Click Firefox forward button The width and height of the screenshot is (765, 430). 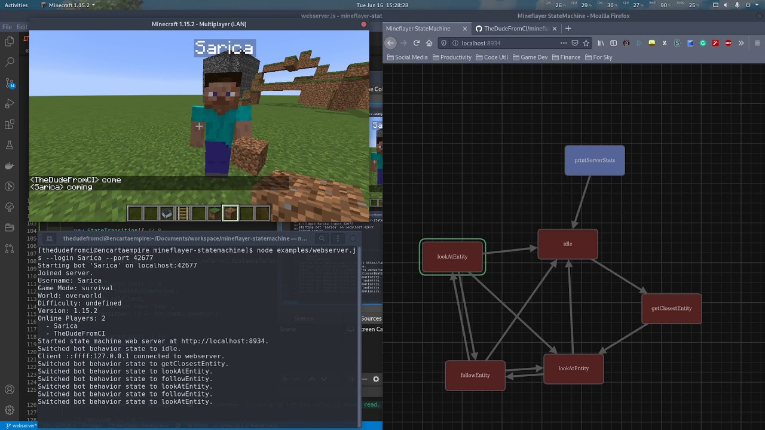(403, 43)
